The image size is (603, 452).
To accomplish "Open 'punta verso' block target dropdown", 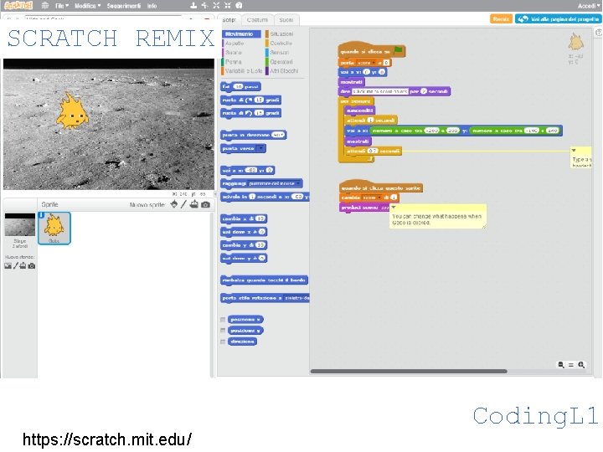I will (x=260, y=148).
